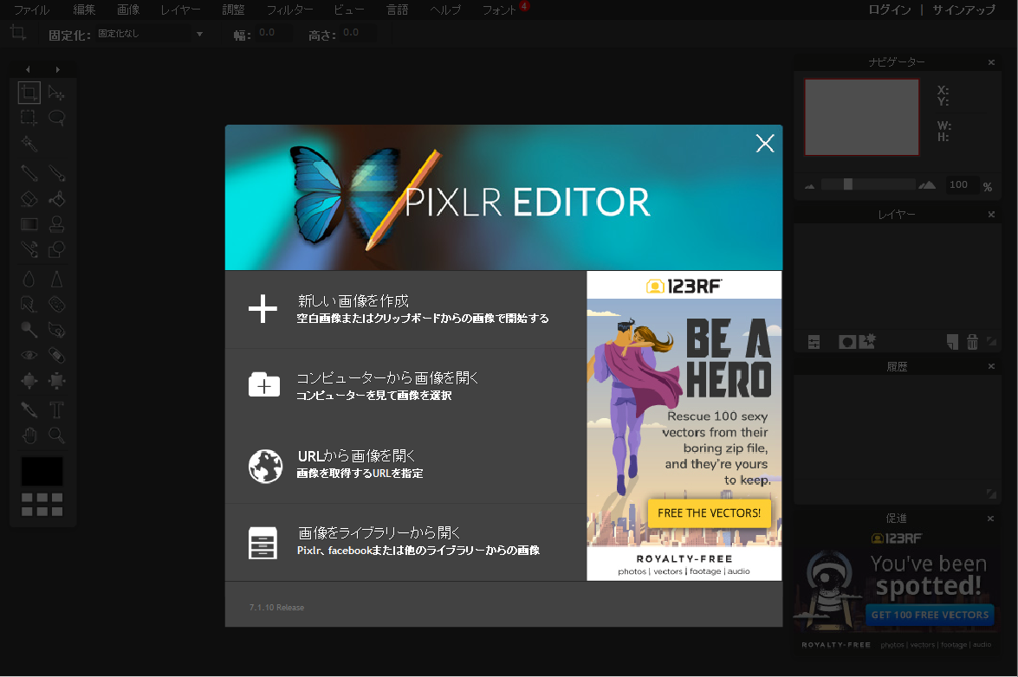Image resolution: width=1018 pixels, height=677 pixels.
Task: Click the ログイン link
Action: coord(889,10)
